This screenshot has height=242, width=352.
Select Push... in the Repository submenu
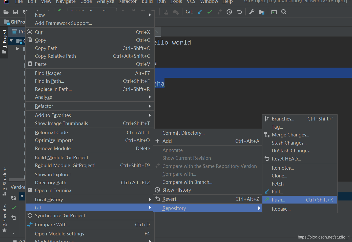[x=300, y=200]
